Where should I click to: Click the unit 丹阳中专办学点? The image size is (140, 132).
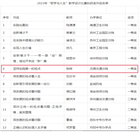100,127
